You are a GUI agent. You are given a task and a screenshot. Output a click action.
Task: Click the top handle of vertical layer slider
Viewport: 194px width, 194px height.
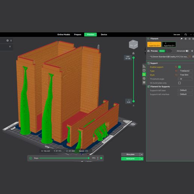tap(133, 58)
